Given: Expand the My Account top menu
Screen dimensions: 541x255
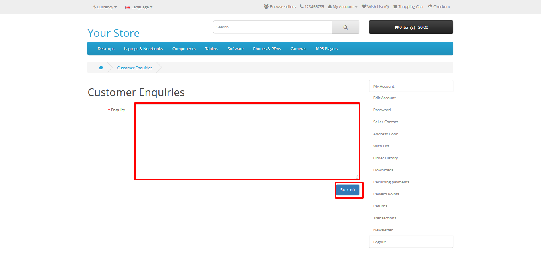Looking at the screenshot, I should point(343,7).
